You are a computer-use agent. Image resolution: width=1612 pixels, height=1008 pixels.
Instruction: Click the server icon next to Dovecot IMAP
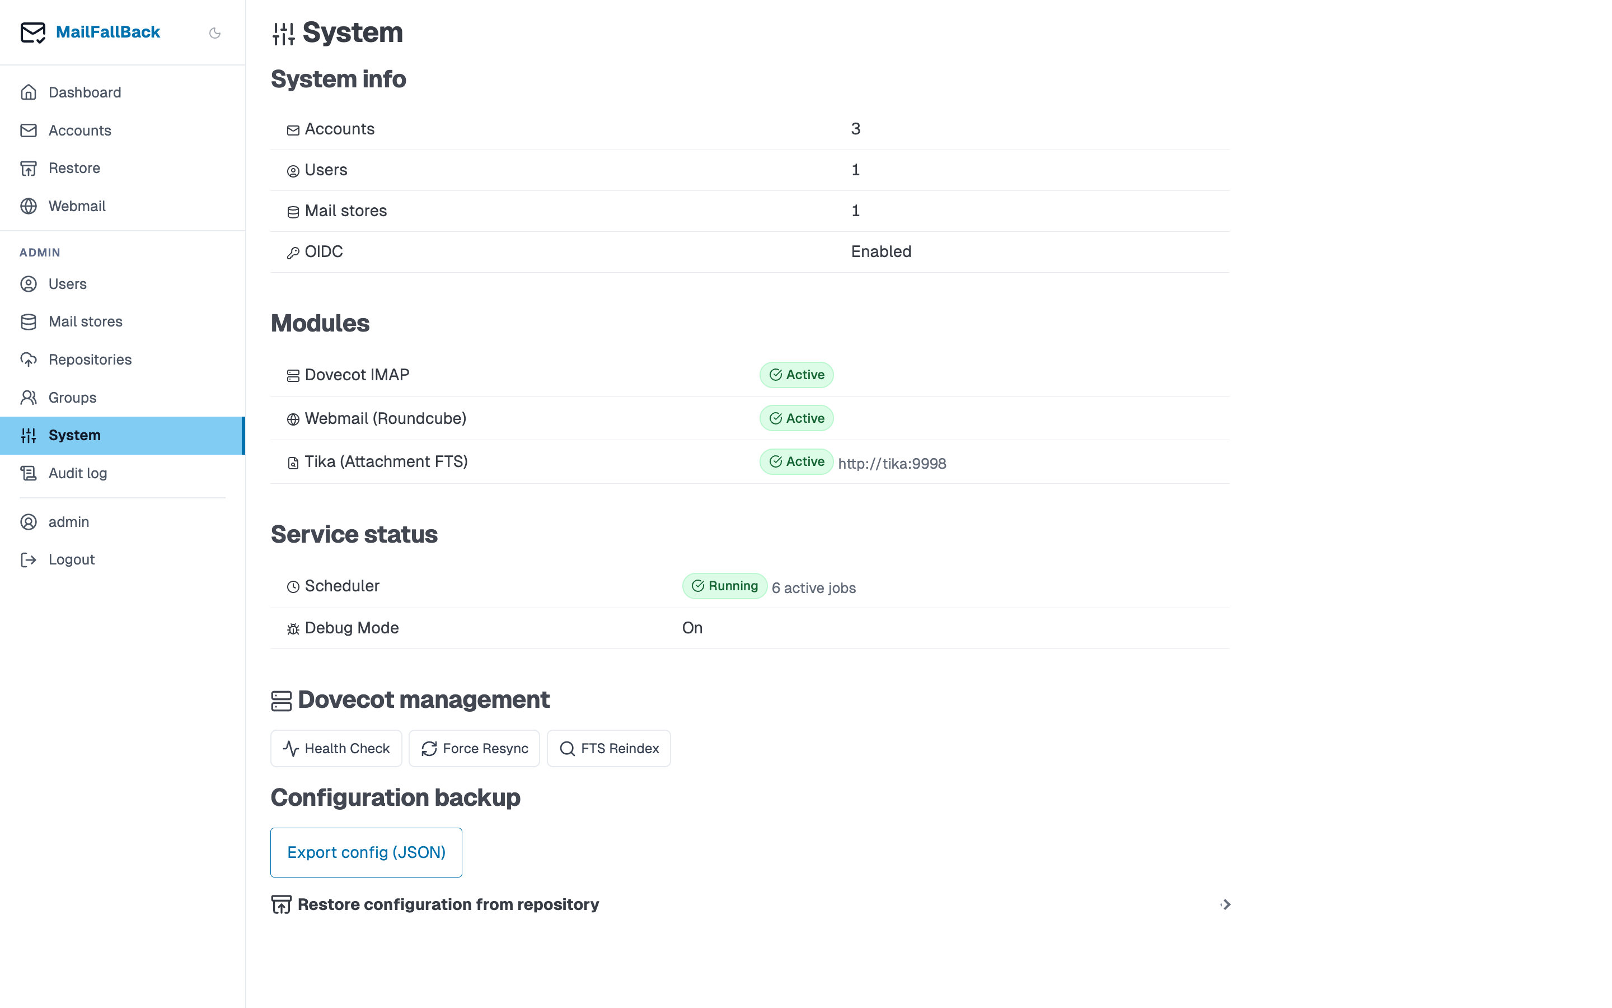click(293, 376)
